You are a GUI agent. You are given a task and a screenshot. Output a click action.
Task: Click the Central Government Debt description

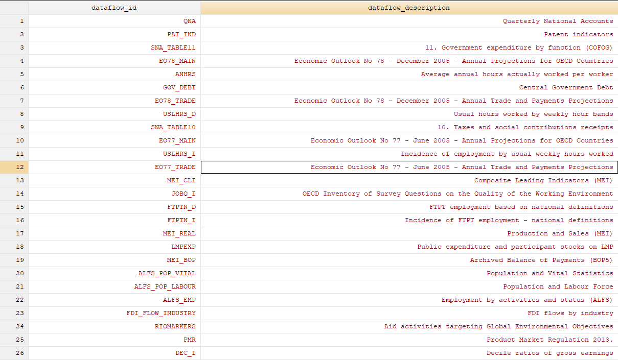click(x=409, y=87)
